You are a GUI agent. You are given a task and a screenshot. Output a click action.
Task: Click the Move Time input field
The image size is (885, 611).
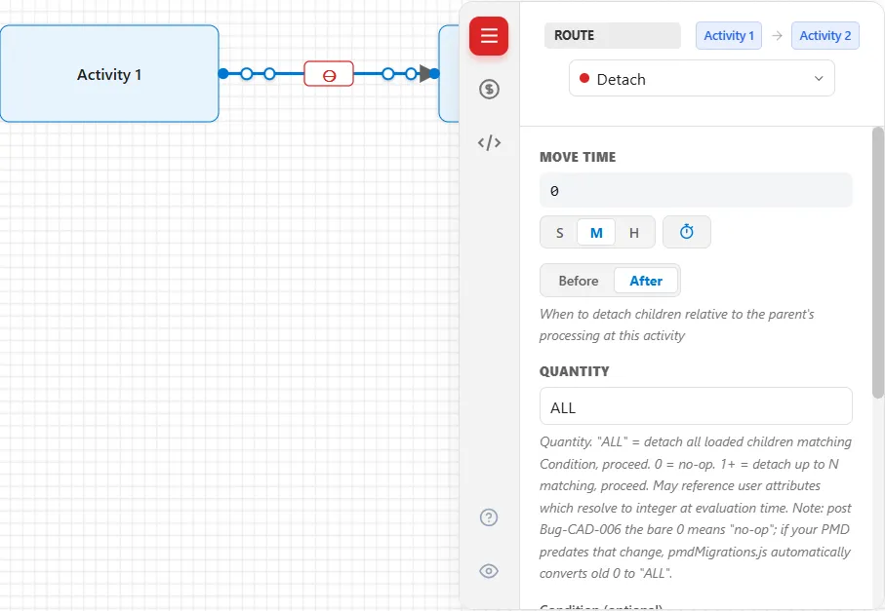tap(696, 191)
